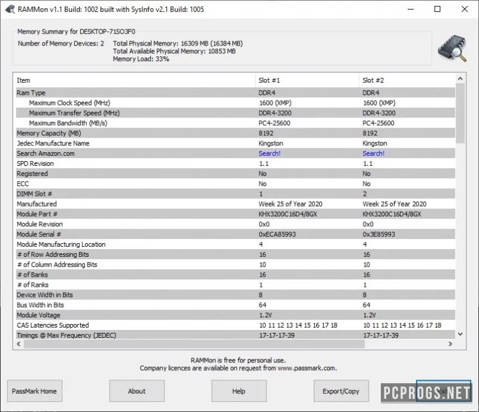Select the Module Part # row
This screenshot has width=479, height=412.
[235, 214]
